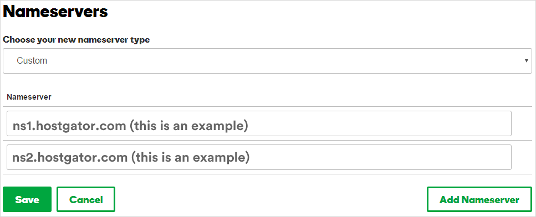This screenshot has width=536, height=217.
Task: Click the 'Choose your new nameserver type' label
Action: click(x=76, y=39)
